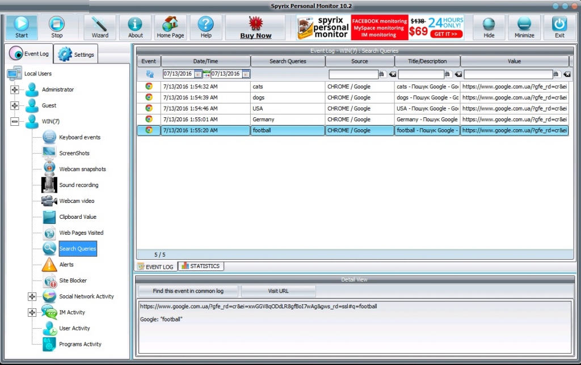Switch to the STATISTICS tab
The height and width of the screenshot is (365, 581).
[201, 266]
